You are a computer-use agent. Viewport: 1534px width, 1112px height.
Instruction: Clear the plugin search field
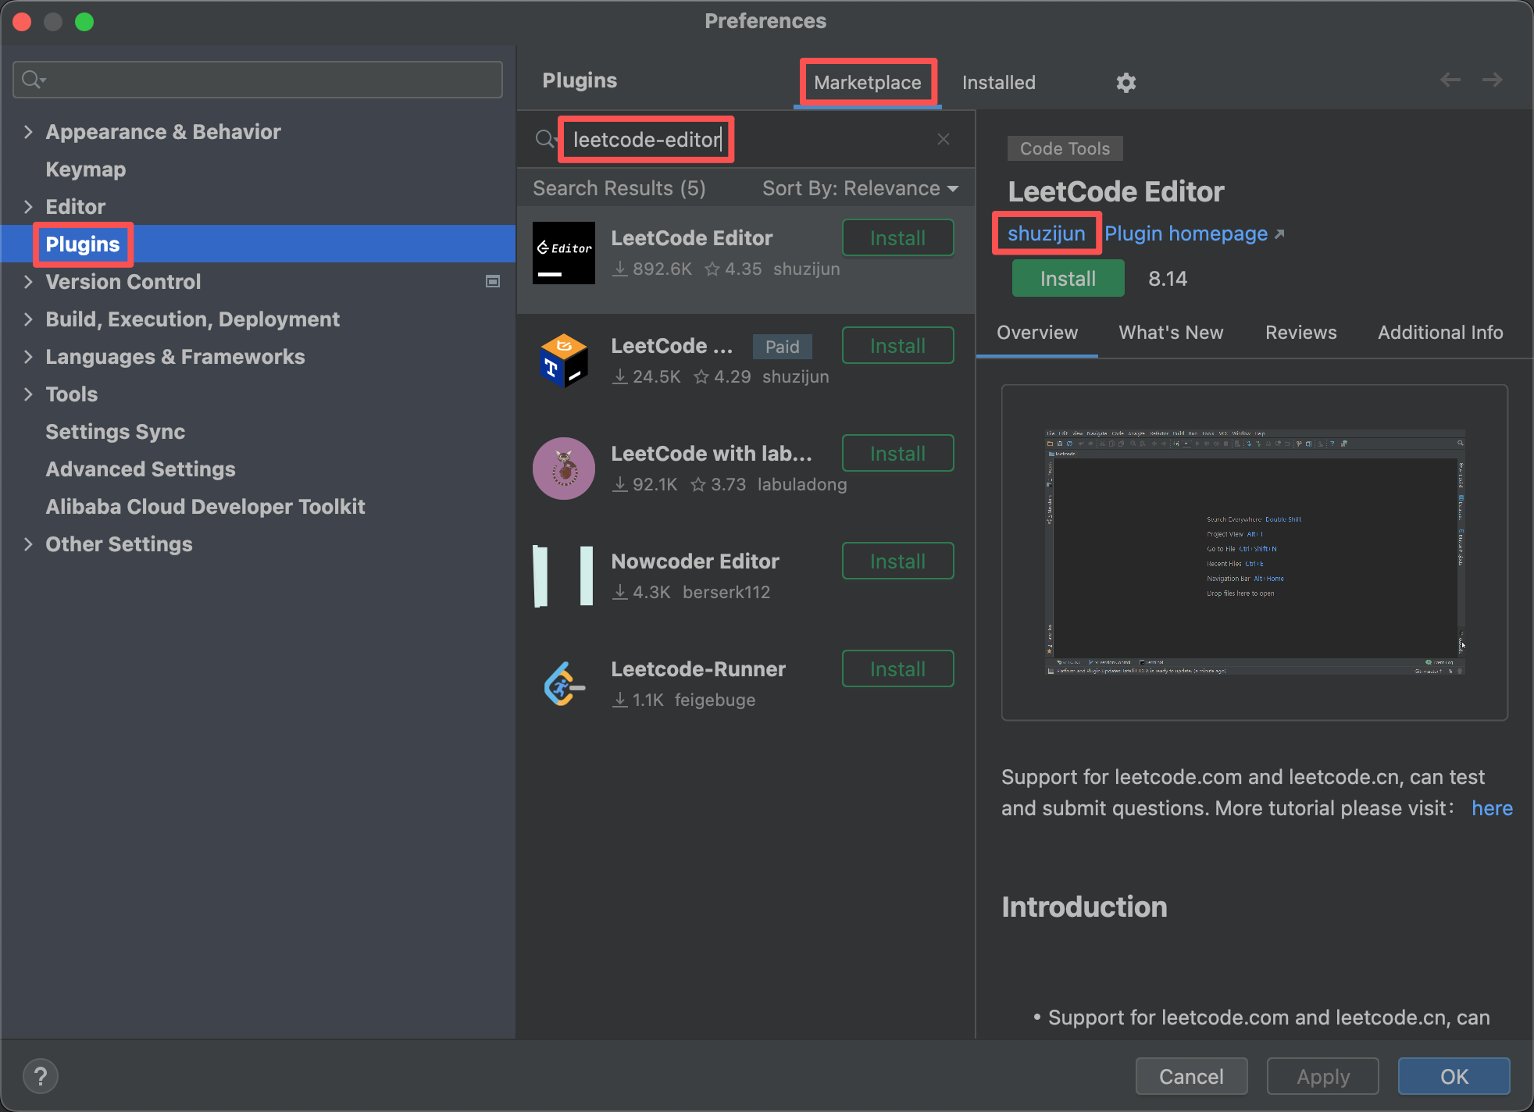pos(944,139)
